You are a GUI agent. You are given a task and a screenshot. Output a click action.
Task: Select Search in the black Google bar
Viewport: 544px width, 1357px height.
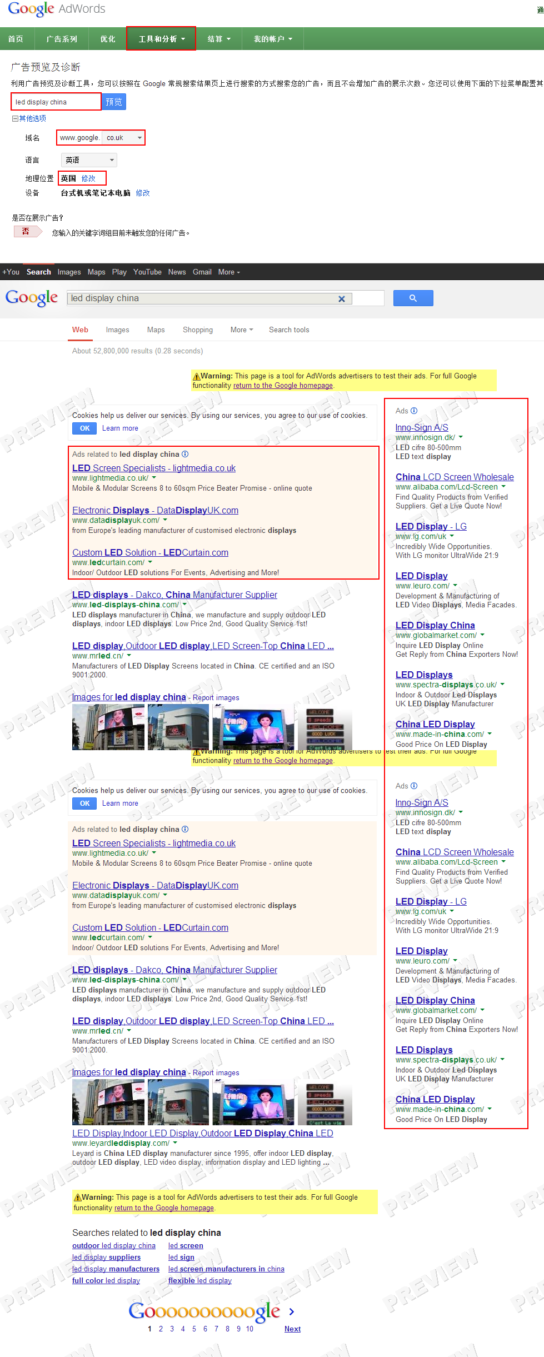(x=38, y=272)
